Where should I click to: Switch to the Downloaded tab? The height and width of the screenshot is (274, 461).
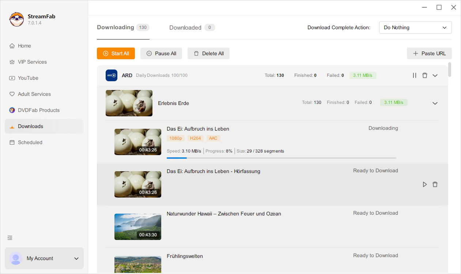(x=185, y=27)
